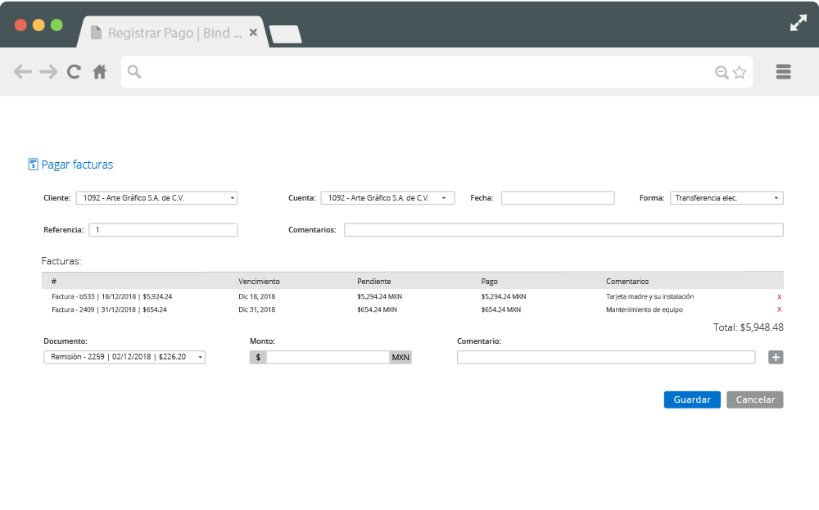Click the $ prefix on Monto

258,357
